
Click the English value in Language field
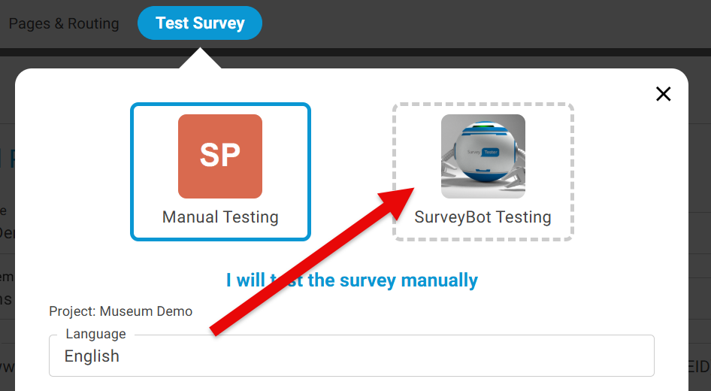click(x=92, y=356)
